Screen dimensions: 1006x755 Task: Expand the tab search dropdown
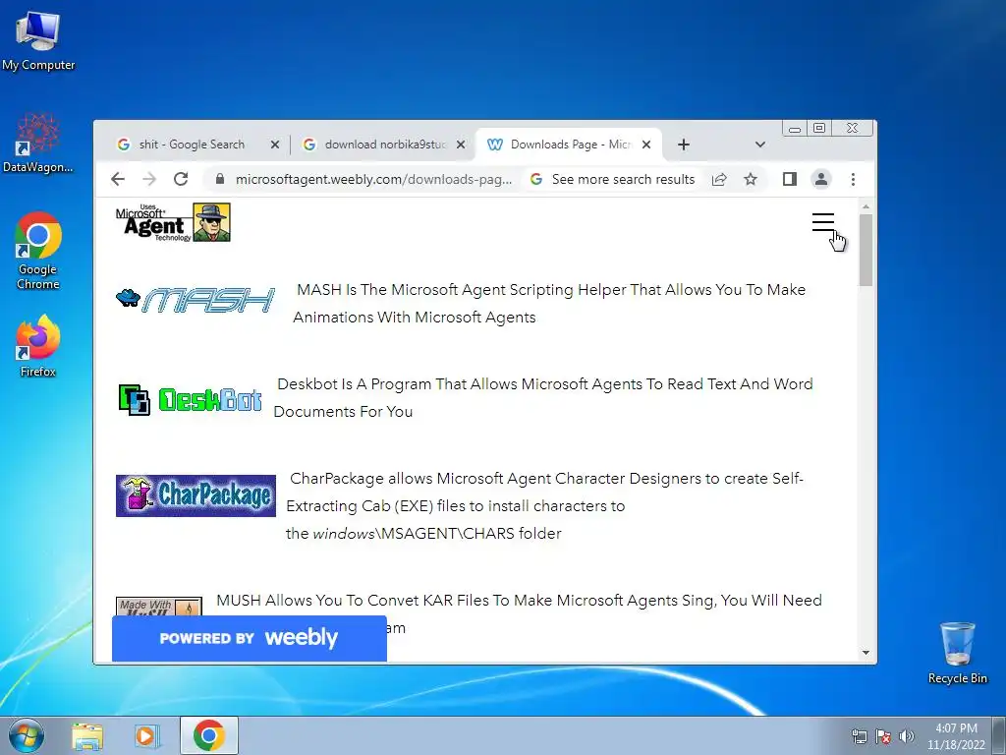(759, 145)
